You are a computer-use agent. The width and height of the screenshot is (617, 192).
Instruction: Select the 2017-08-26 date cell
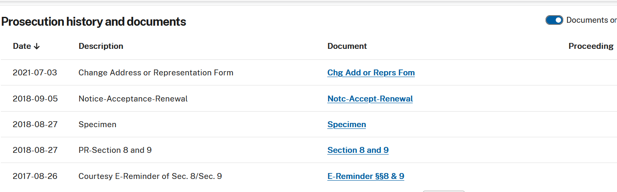(35, 176)
